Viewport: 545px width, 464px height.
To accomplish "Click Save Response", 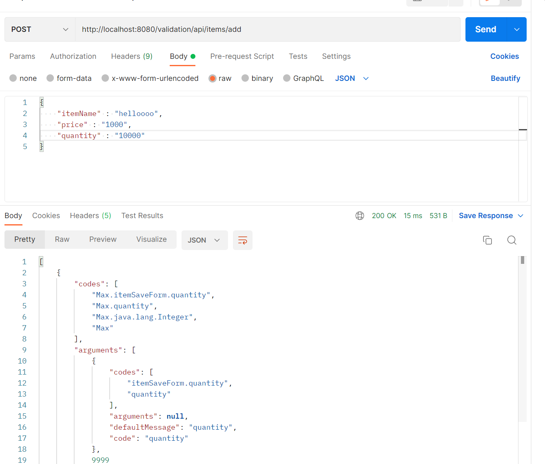I will click(x=486, y=216).
